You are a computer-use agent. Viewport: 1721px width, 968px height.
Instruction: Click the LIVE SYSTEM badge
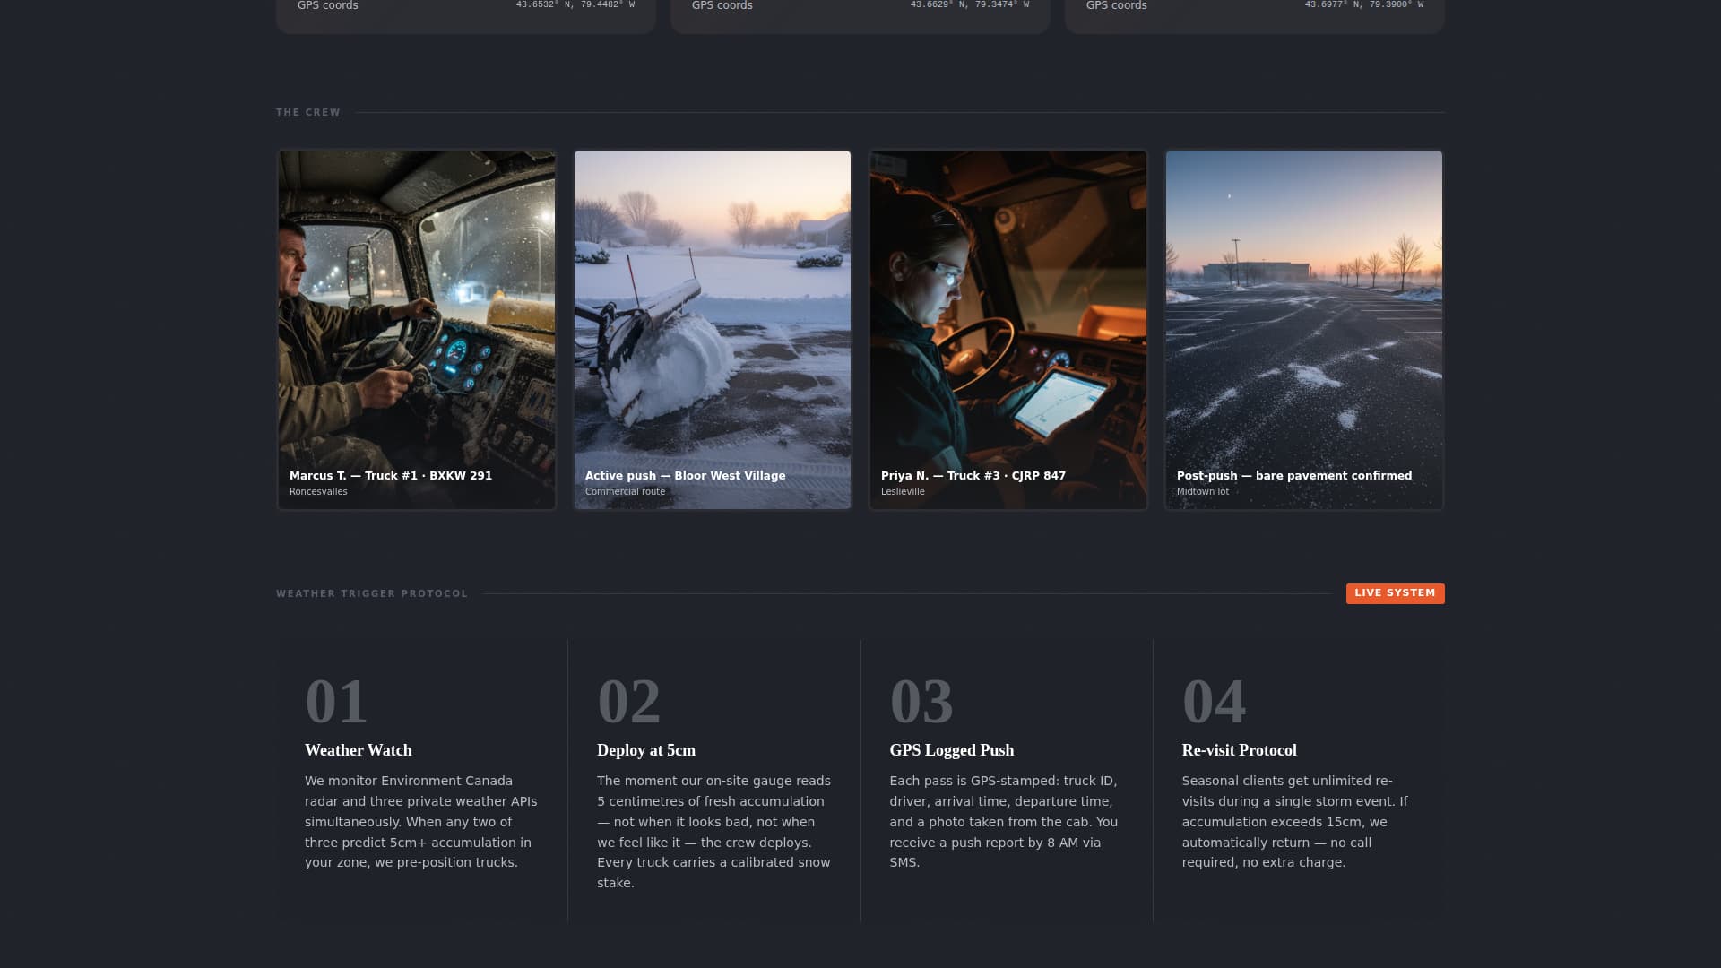click(1395, 592)
